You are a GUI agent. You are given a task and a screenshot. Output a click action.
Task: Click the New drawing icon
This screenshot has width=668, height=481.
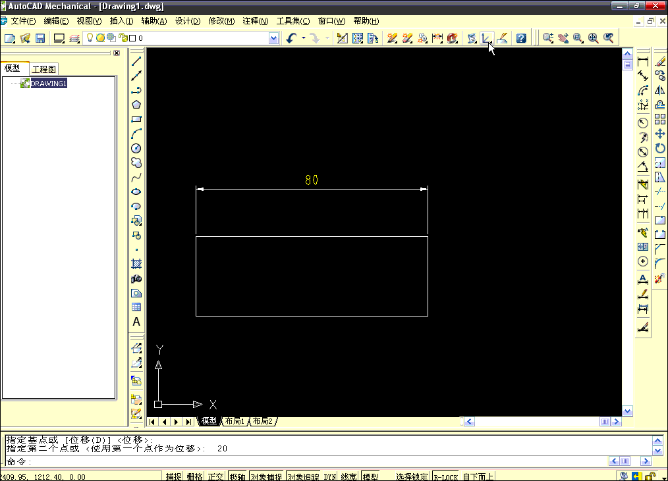pyautogui.click(x=10, y=38)
